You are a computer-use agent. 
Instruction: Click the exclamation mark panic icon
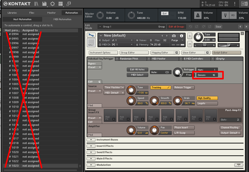(x=235, y=4)
